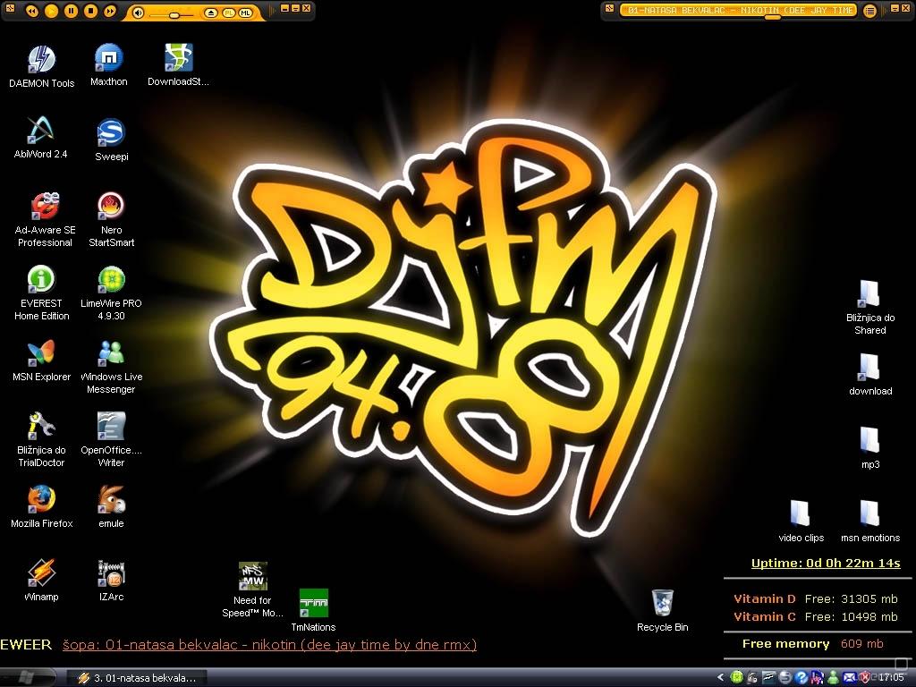This screenshot has width=916, height=687.
Task: Open the Start menu button
Action: click(x=27, y=678)
